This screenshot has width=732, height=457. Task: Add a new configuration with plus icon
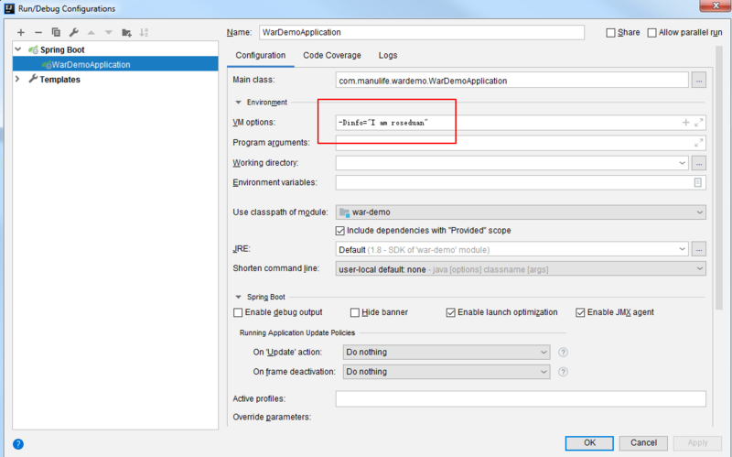[20, 32]
